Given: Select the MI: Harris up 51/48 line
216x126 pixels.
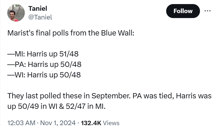Looking at the screenshot, I should 43,54.
